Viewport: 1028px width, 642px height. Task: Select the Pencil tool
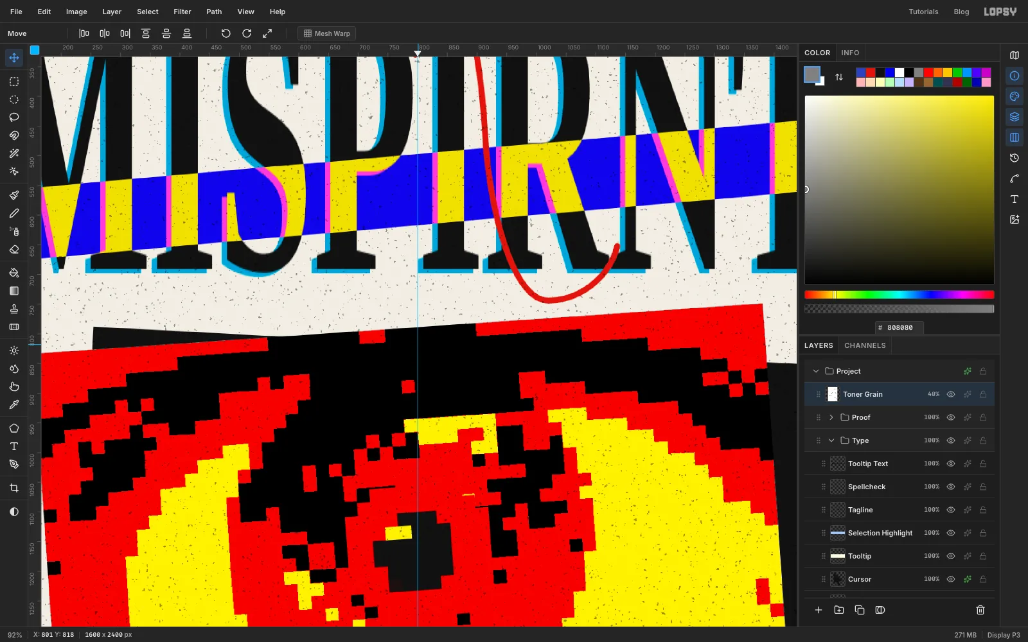[x=14, y=213]
